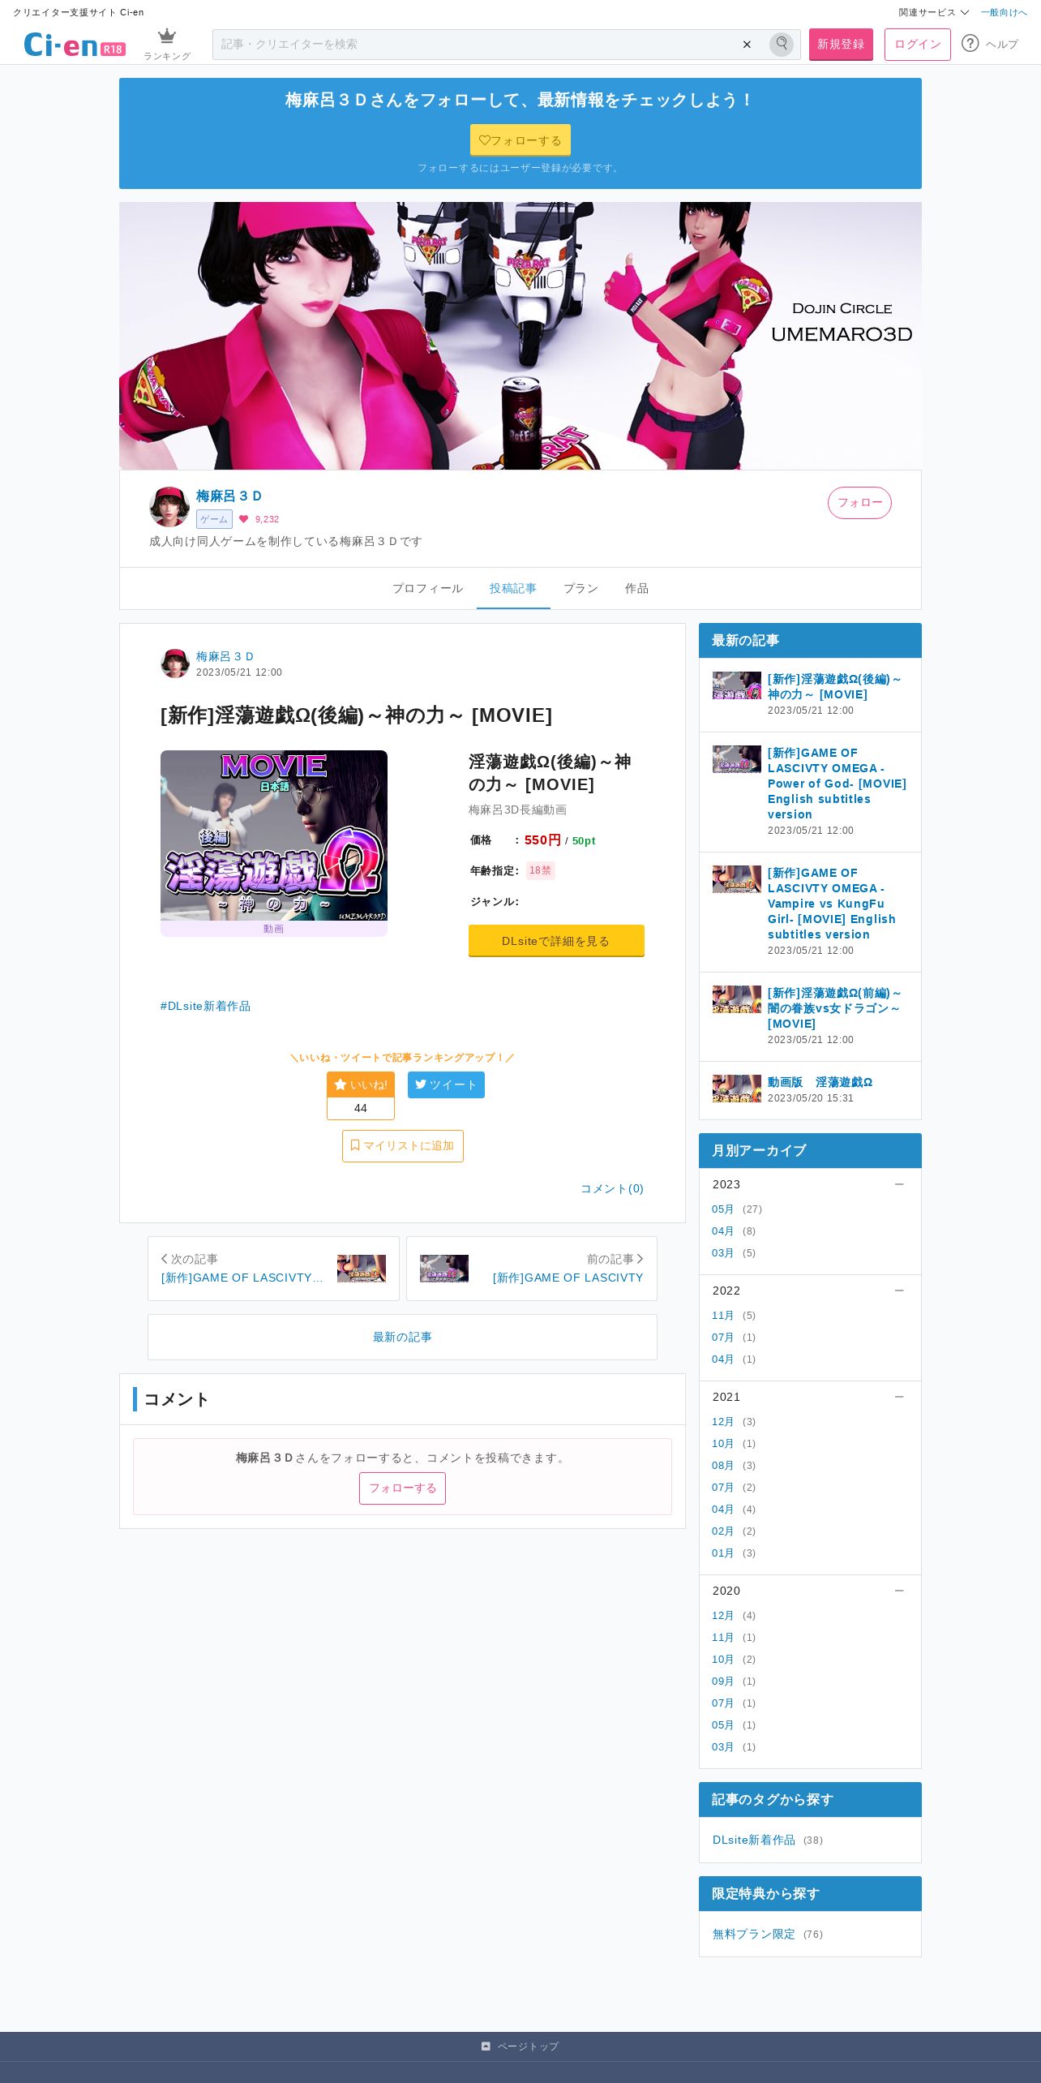The width and height of the screenshot is (1041, 2083).
Task: Click the ログイン button
Action: 918,45
